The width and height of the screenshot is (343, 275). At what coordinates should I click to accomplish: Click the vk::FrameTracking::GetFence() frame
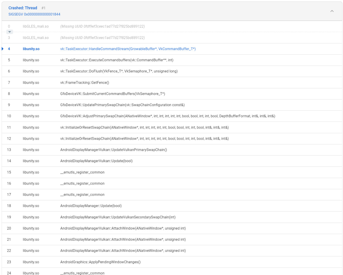point(85,83)
